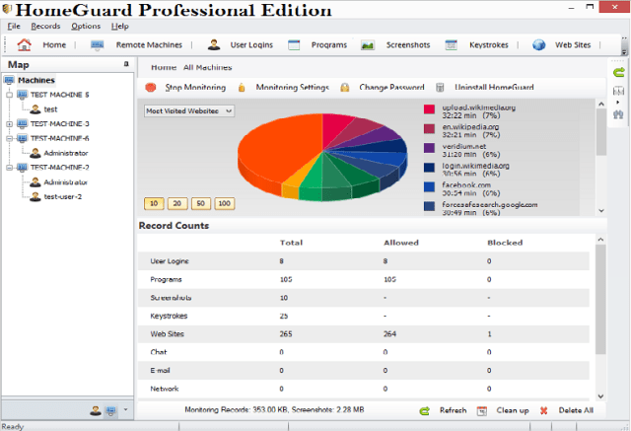Screen dimensions: 631x431
Task: Collapse the TEST-MACHINE-5 tree node
Action: click(x=9, y=95)
